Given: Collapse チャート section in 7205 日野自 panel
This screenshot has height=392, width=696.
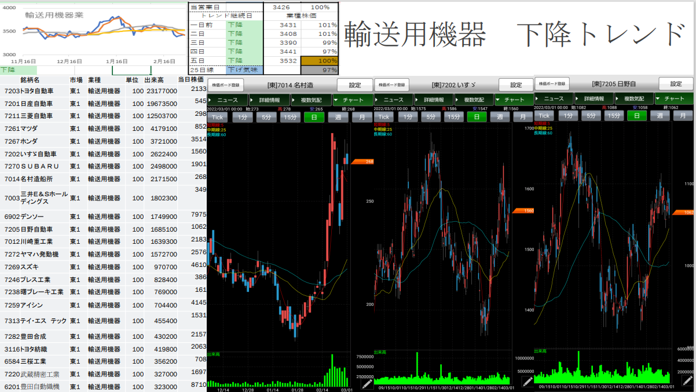Looking at the screenshot, I should point(674,99).
